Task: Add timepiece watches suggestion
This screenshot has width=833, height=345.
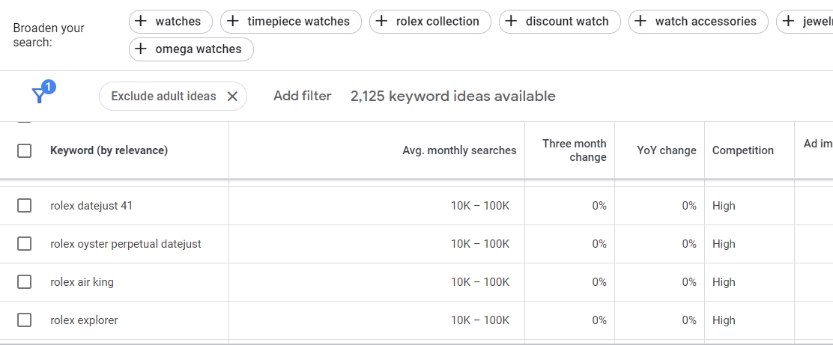Action: click(x=291, y=22)
